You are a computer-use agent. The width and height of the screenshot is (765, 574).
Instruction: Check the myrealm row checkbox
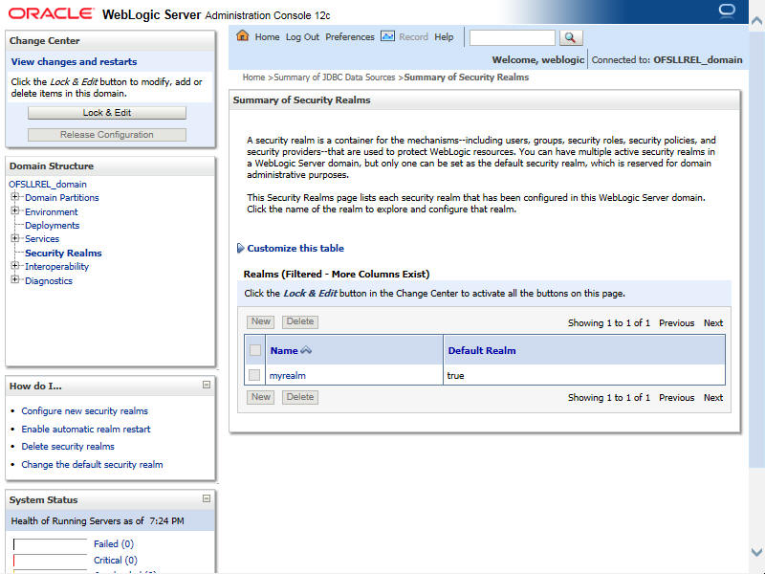coord(254,375)
